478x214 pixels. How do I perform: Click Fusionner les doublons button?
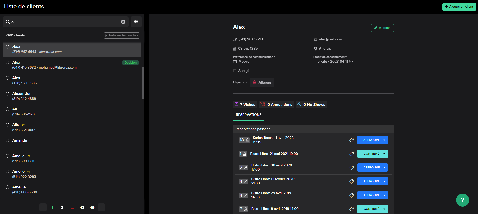coord(122,35)
